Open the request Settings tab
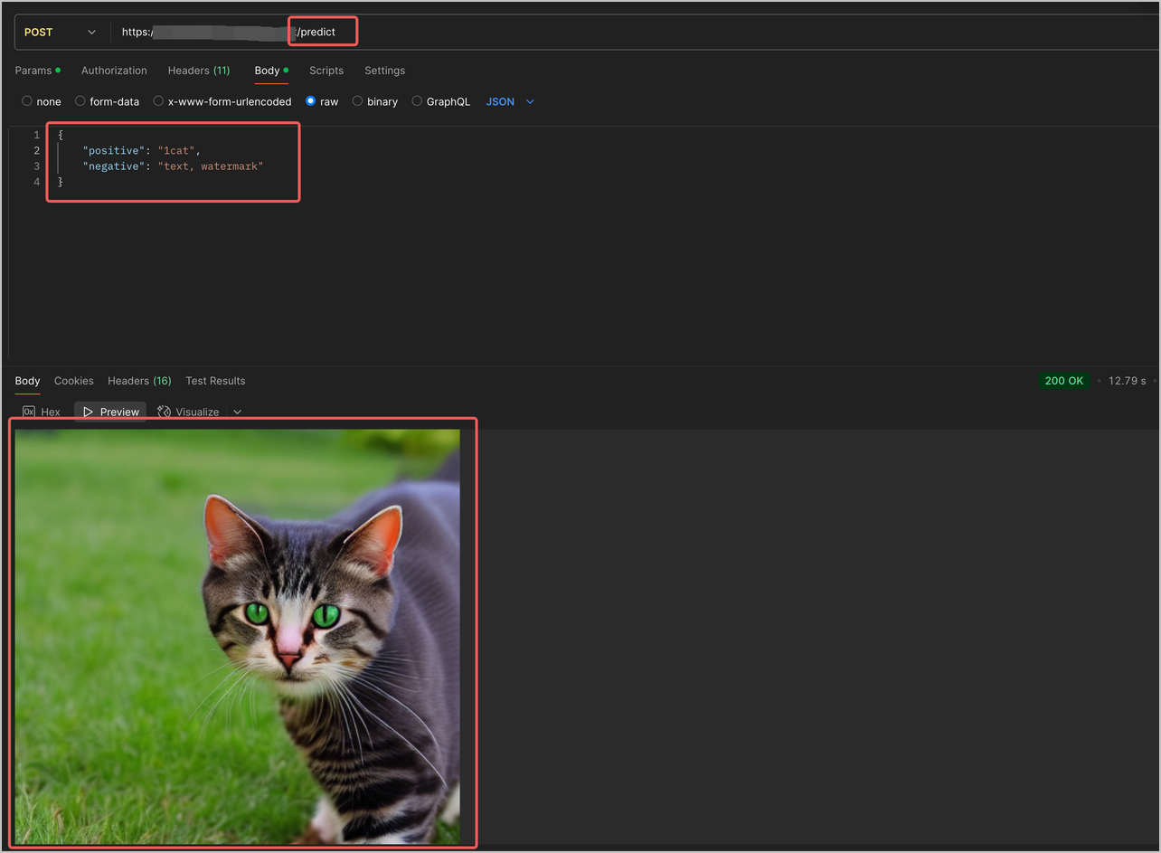 click(x=384, y=71)
